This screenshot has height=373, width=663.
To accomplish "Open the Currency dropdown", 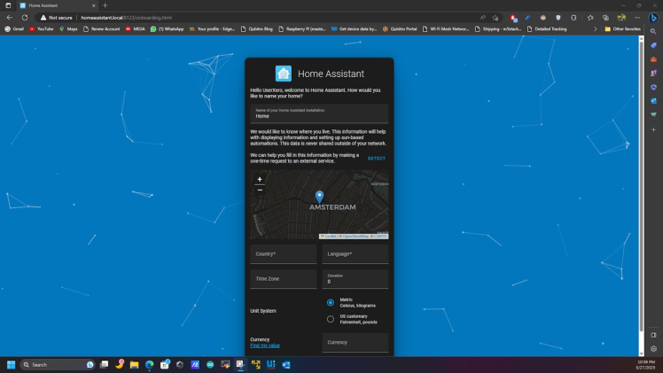I will [355, 343].
